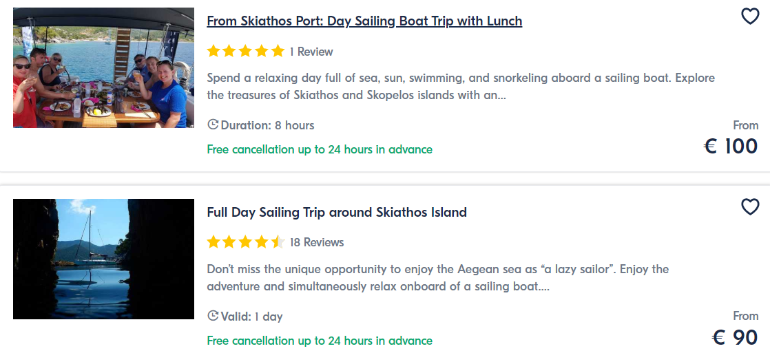770x353 pixels.
Task: Click the clock icon beside 'Duration: 8 hours'
Action: (x=213, y=125)
